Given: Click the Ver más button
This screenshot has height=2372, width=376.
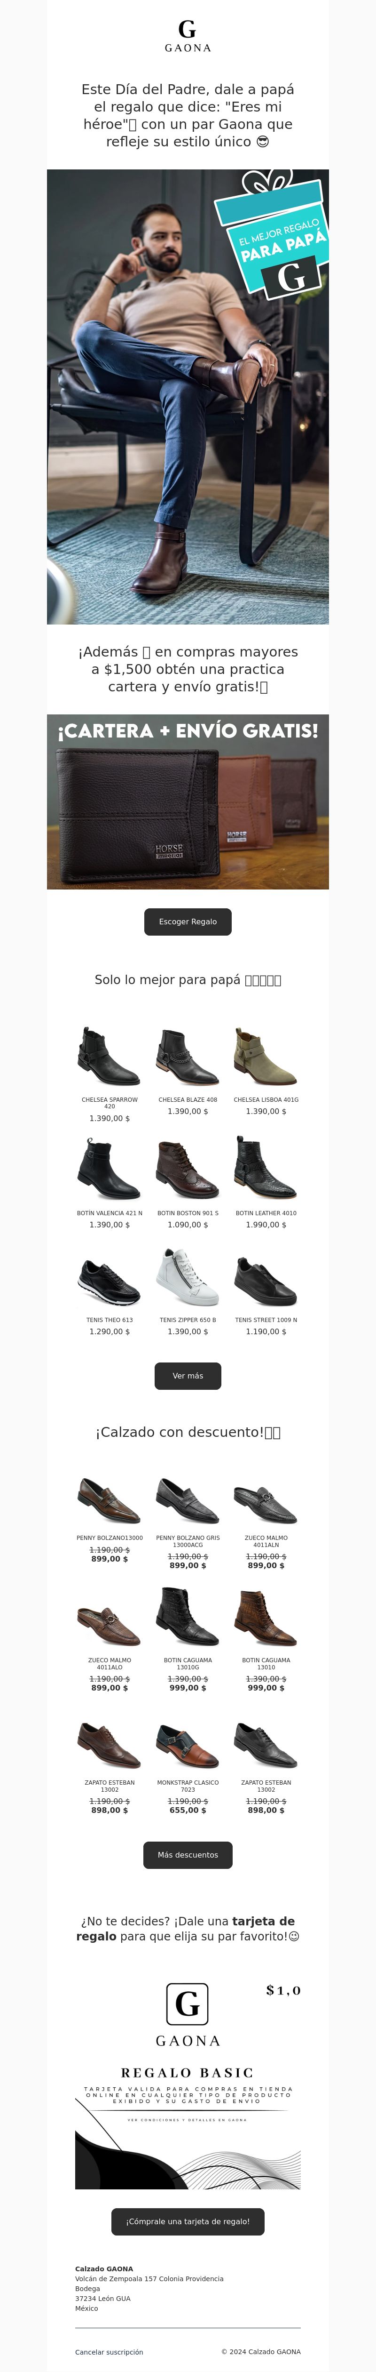Looking at the screenshot, I should [x=188, y=1376].
